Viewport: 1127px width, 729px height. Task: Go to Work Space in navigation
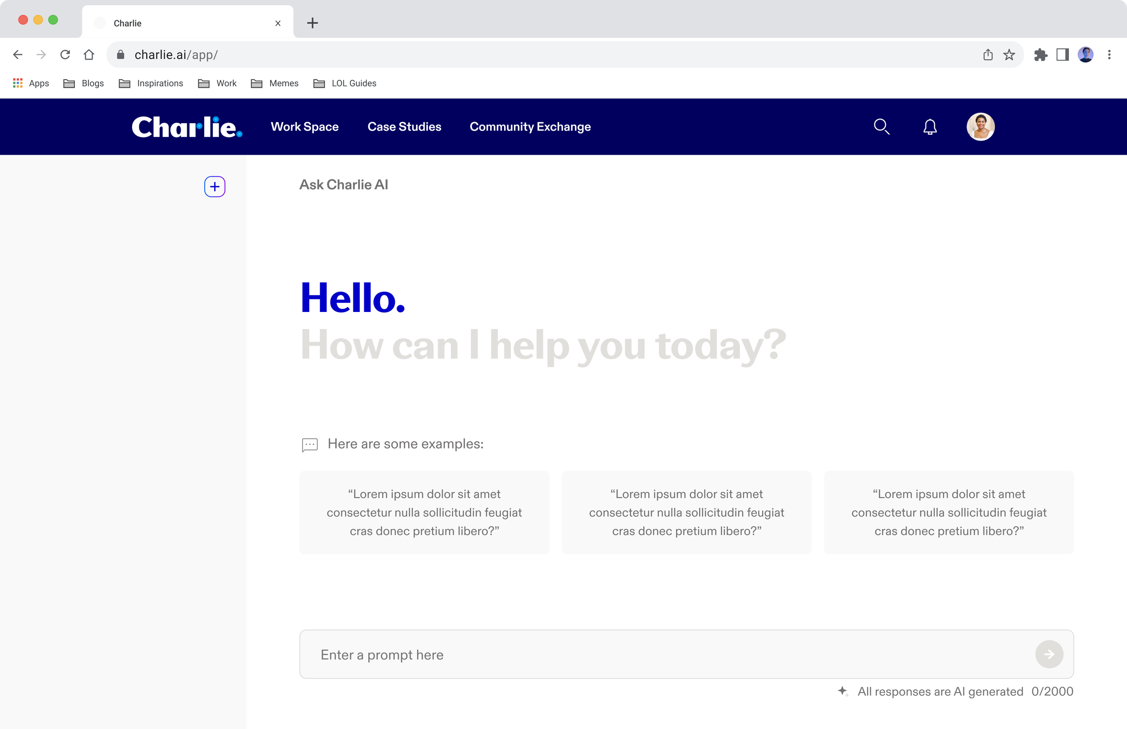point(304,127)
